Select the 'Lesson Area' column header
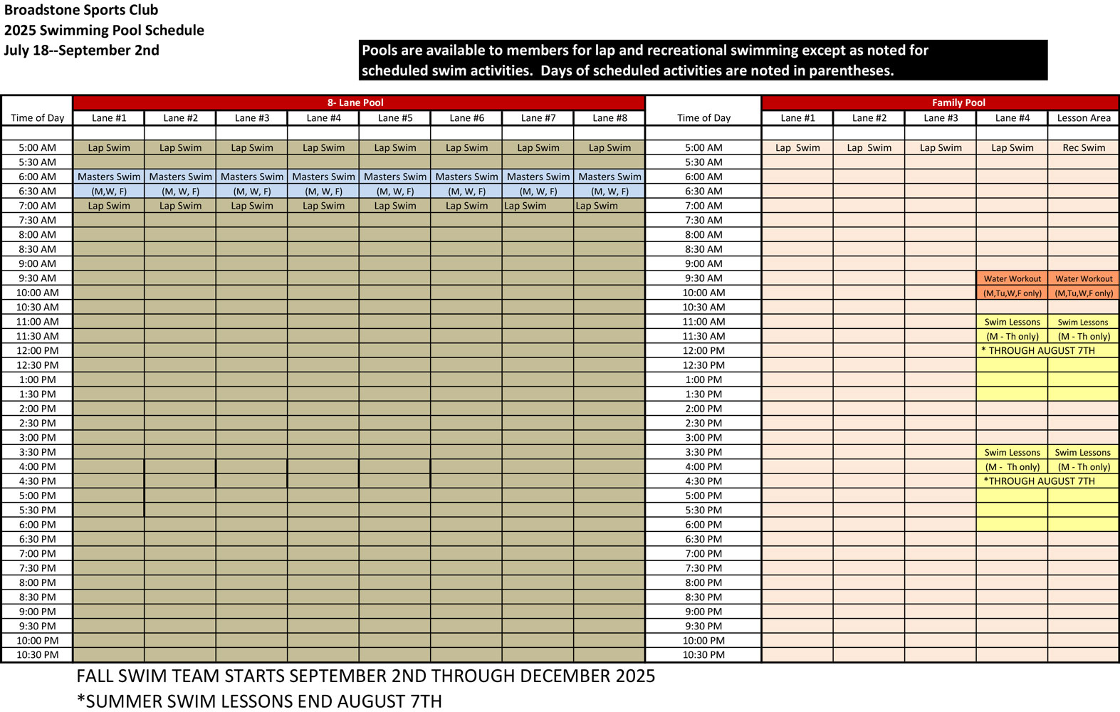The height and width of the screenshot is (712, 1120). [x=1084, y=118]
